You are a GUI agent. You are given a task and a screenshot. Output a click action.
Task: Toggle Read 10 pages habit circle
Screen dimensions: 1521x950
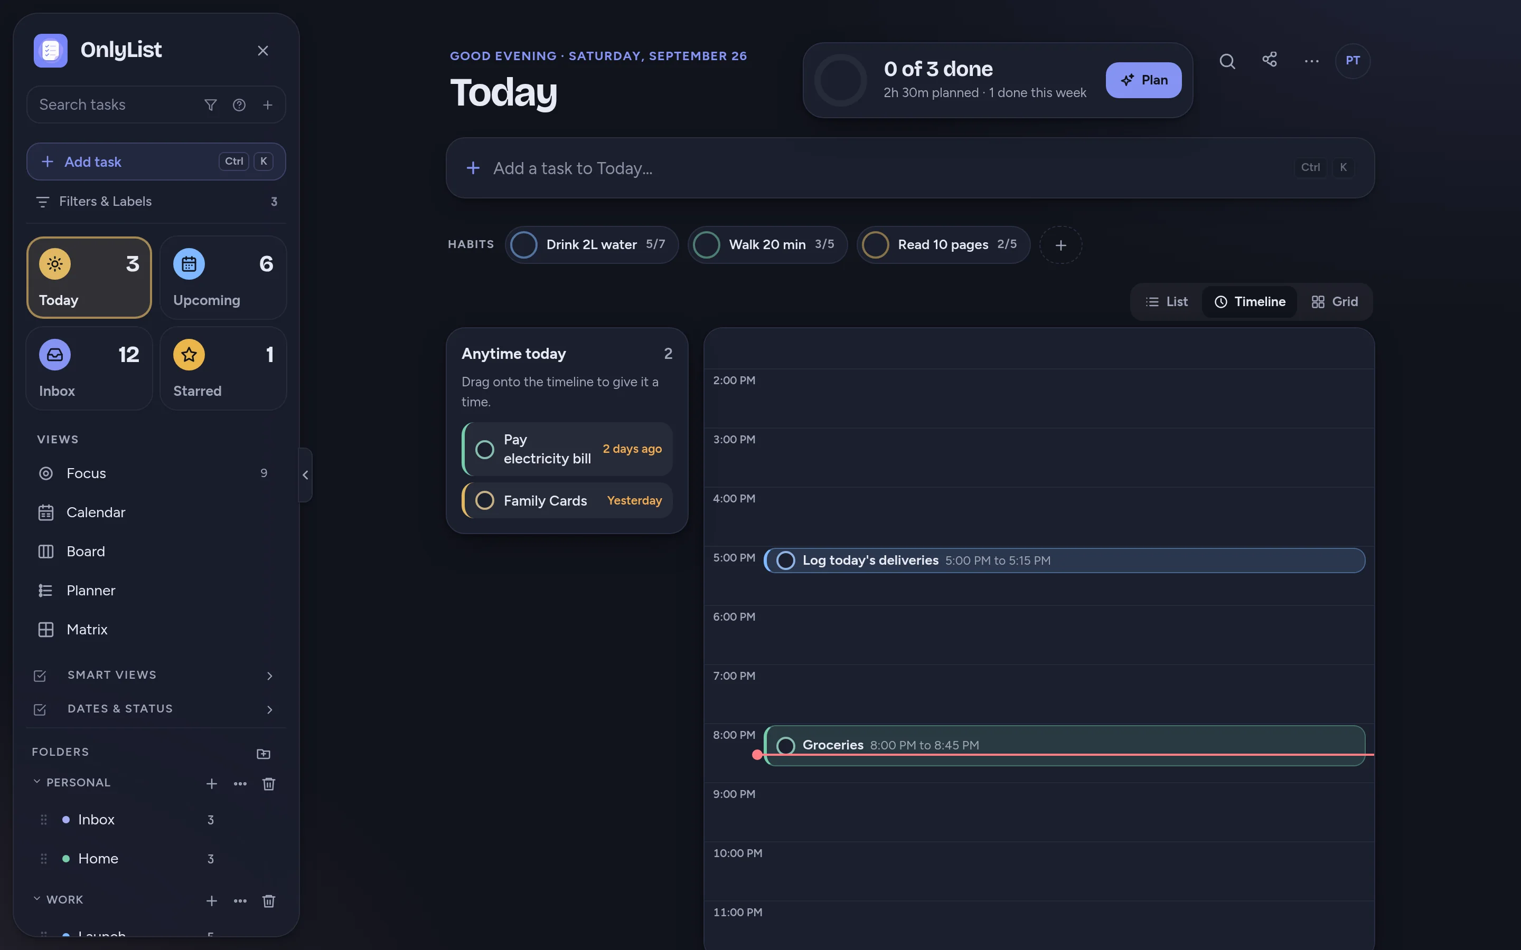tap(875, 245)
